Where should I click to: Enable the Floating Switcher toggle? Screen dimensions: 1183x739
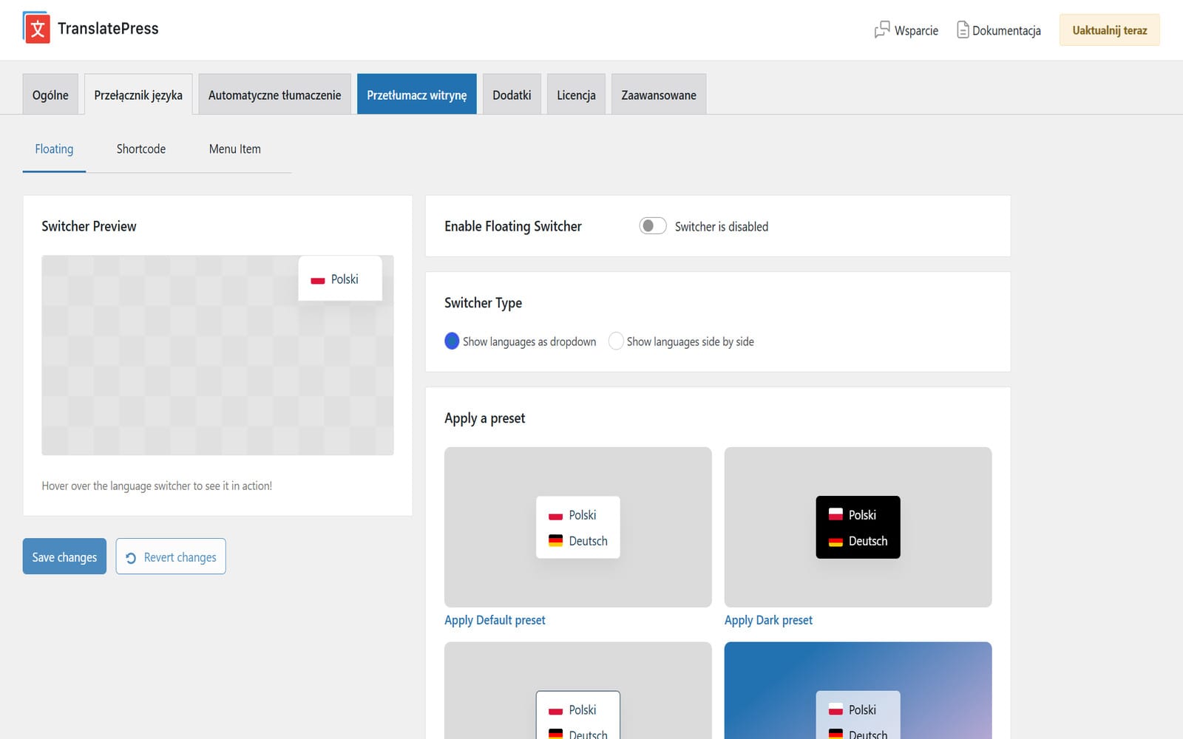653,226
